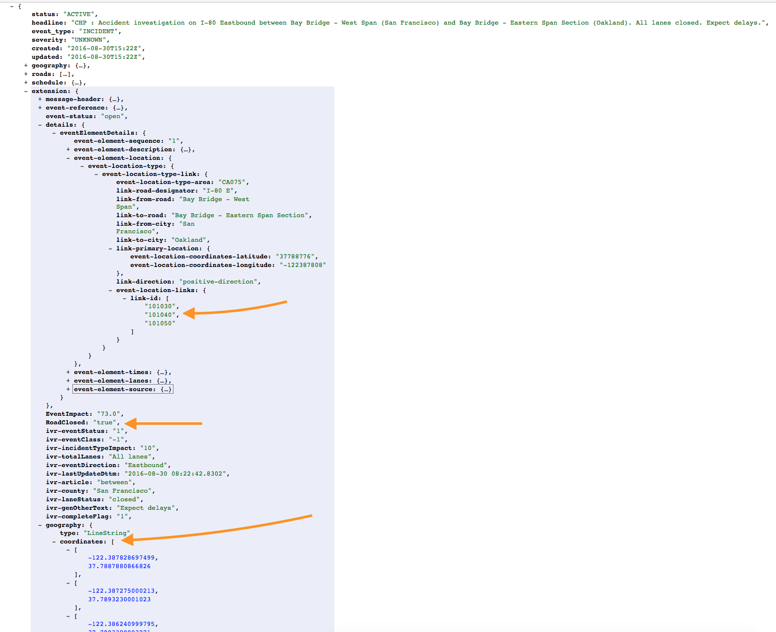Collapse the root JSON object
This screenshot has height=632, width=776.
tap(12, 6)
